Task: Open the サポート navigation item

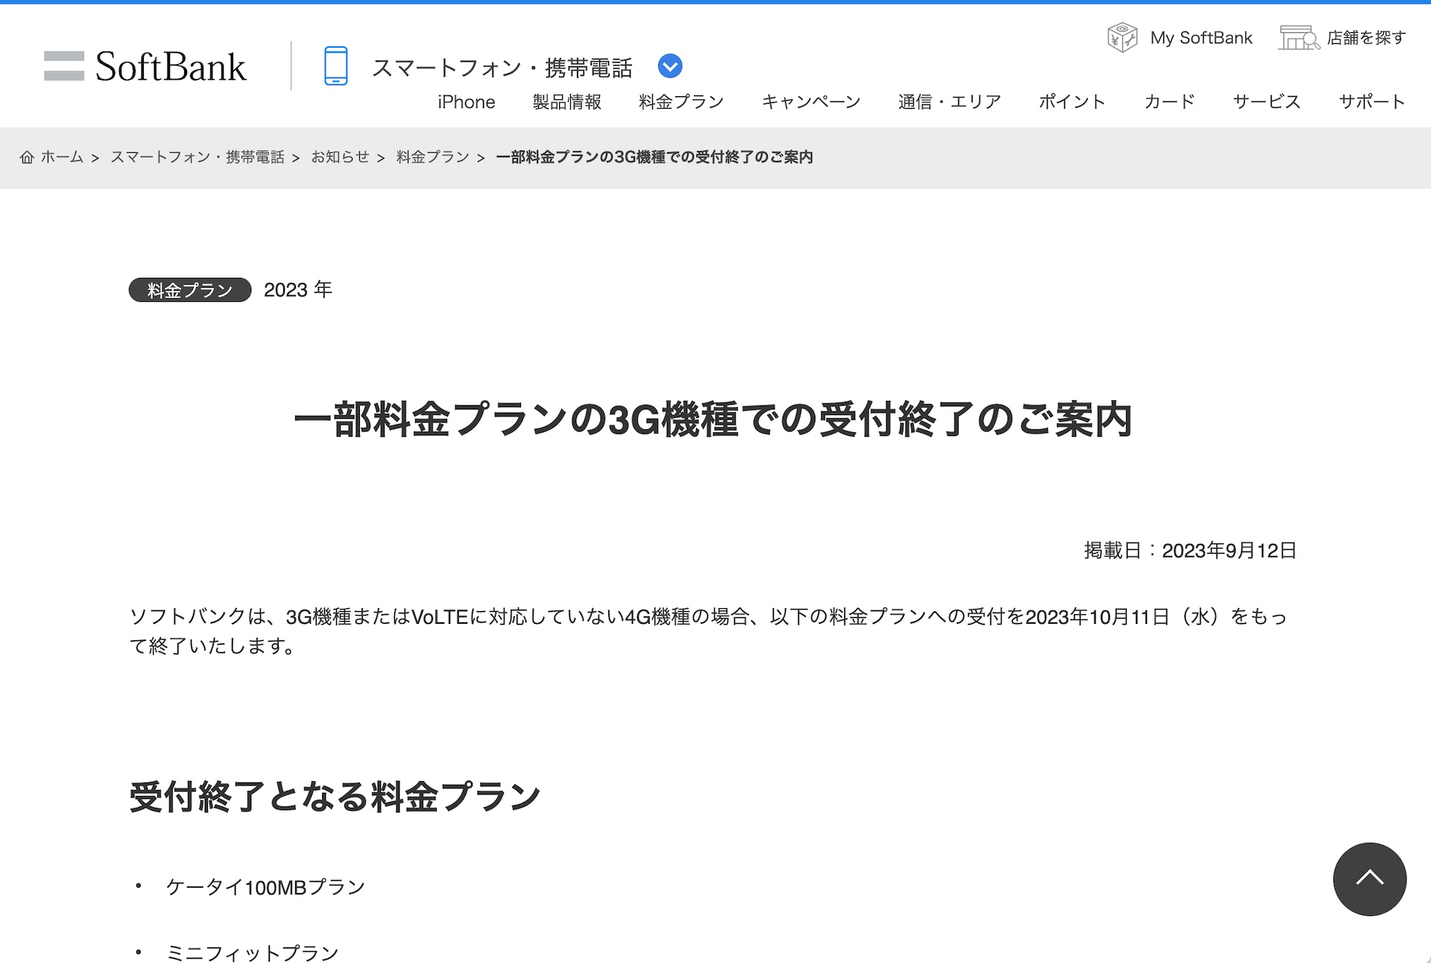Action: click(1371, 102)
